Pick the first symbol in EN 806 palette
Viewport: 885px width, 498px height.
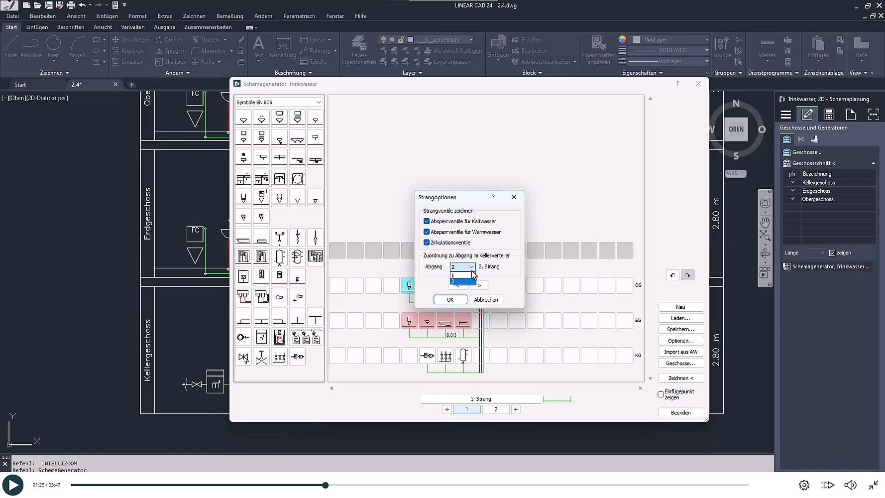243,118
